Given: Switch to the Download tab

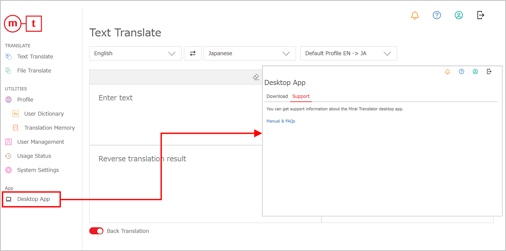Looking at the screenshot, I should (x=277, y=96).
